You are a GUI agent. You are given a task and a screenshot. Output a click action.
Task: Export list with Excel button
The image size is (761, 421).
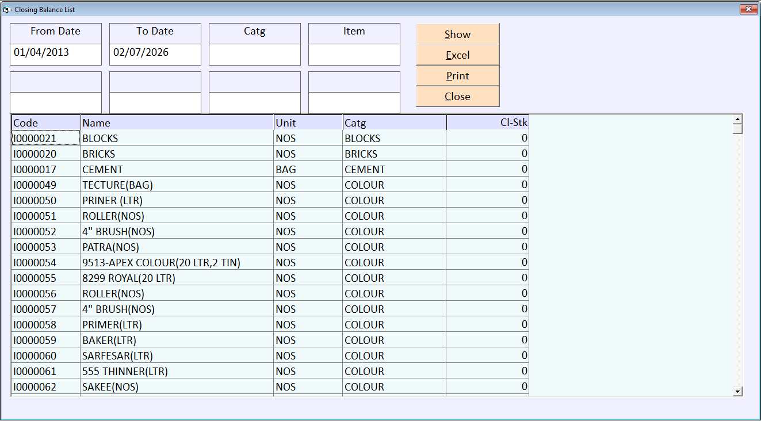pos(457,55)
